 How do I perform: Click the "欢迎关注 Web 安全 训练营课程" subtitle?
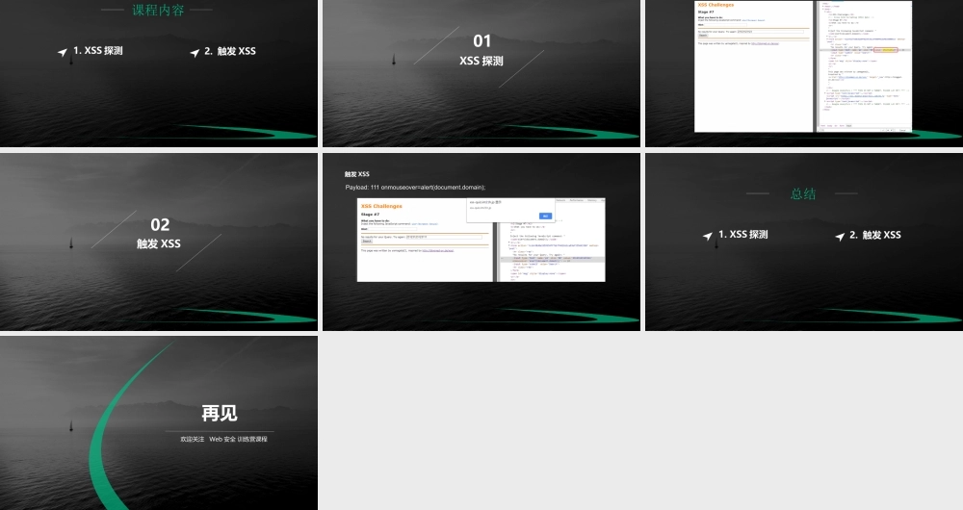223,439
